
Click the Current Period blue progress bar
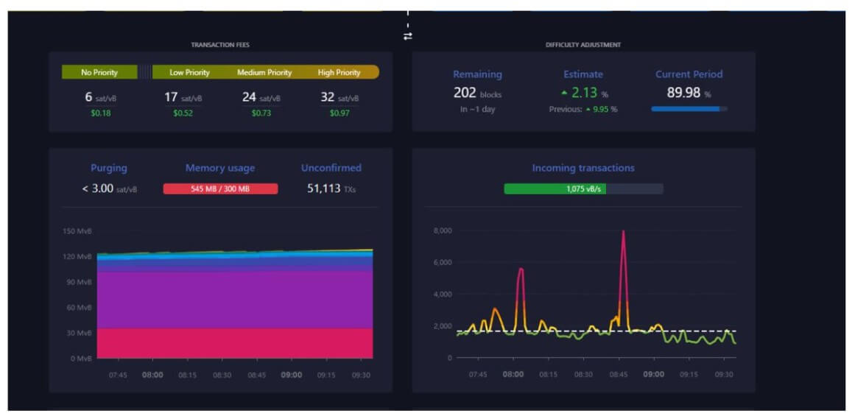point(689,109)
